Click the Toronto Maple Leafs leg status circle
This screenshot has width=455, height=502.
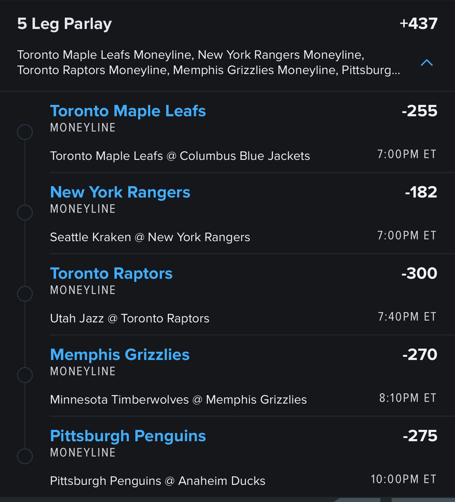(25, 132)
